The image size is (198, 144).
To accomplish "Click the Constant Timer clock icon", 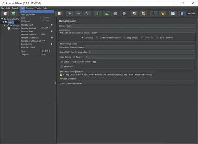I will 9,28.
